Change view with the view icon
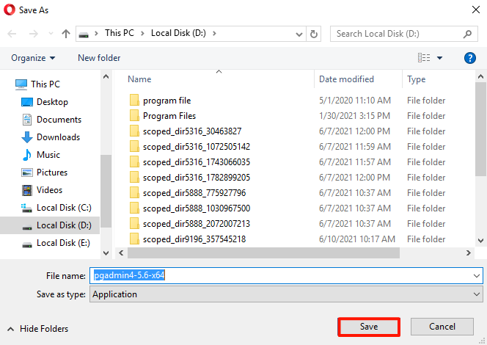 [x=424, y=58]
